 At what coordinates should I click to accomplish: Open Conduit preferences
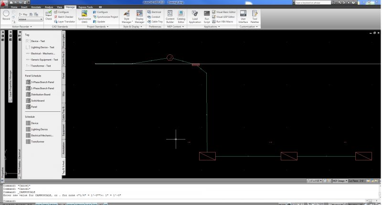click(154, 17)
